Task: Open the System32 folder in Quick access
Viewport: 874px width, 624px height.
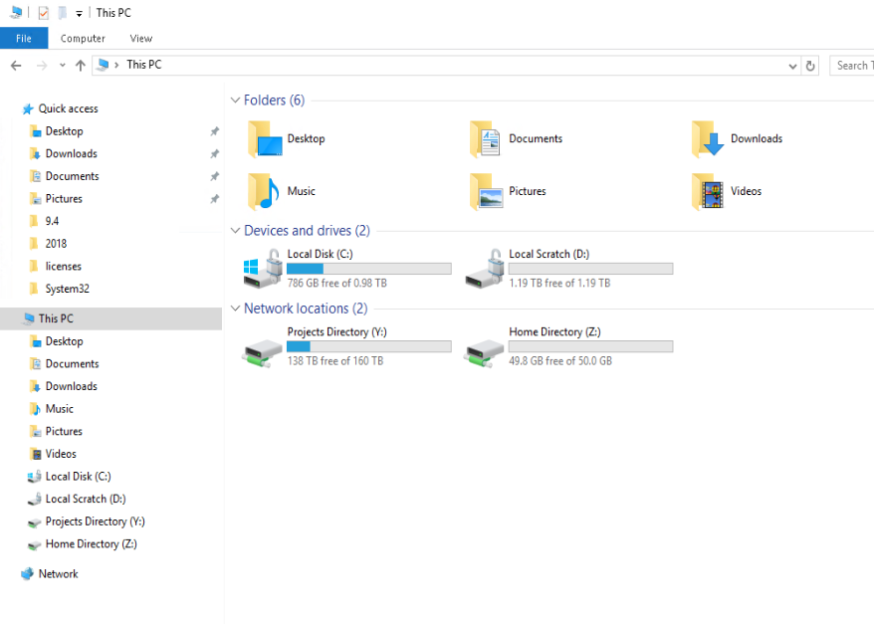Action: click(x=67, y=290)
